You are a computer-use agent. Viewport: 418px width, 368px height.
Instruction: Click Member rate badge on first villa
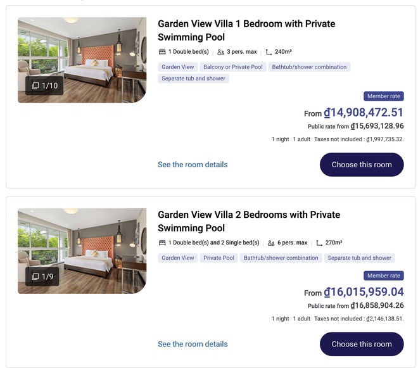point(383,96)
